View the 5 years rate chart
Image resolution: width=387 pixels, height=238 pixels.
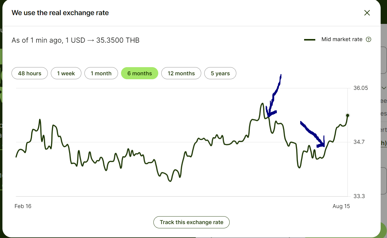coord(220,73)
